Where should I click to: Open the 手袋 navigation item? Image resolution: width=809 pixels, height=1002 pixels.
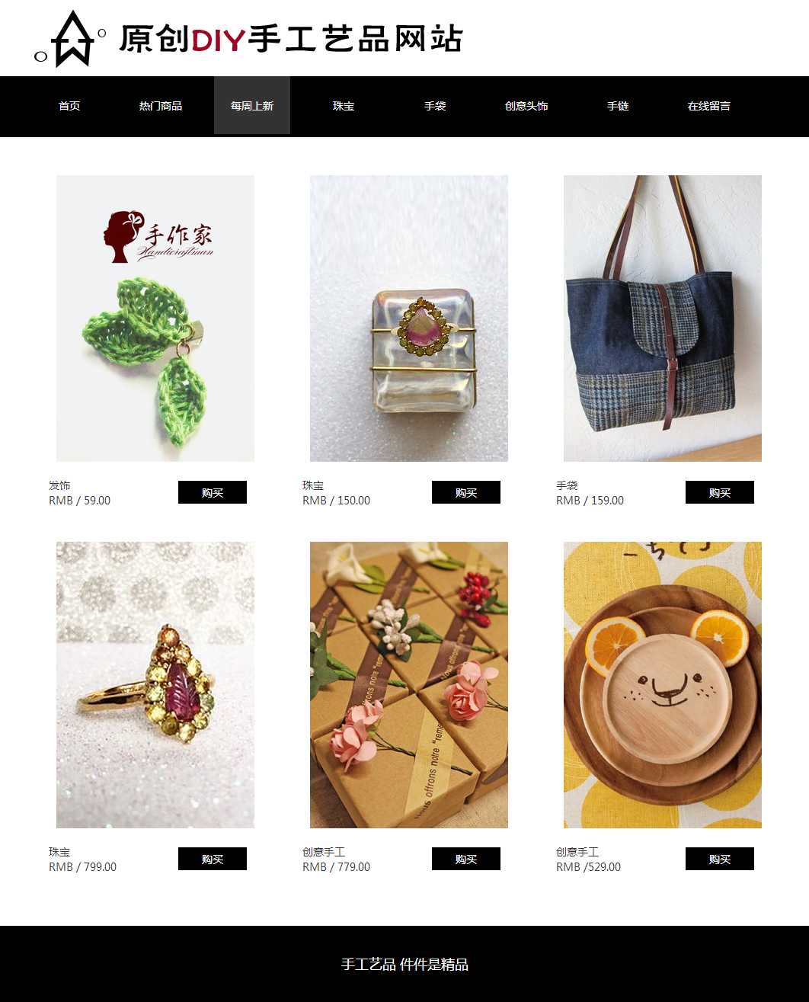click(435, 106)
